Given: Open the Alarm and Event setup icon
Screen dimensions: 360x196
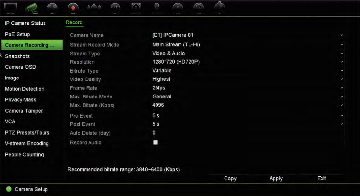Looking at the screenshot, I should coord(94,8).
